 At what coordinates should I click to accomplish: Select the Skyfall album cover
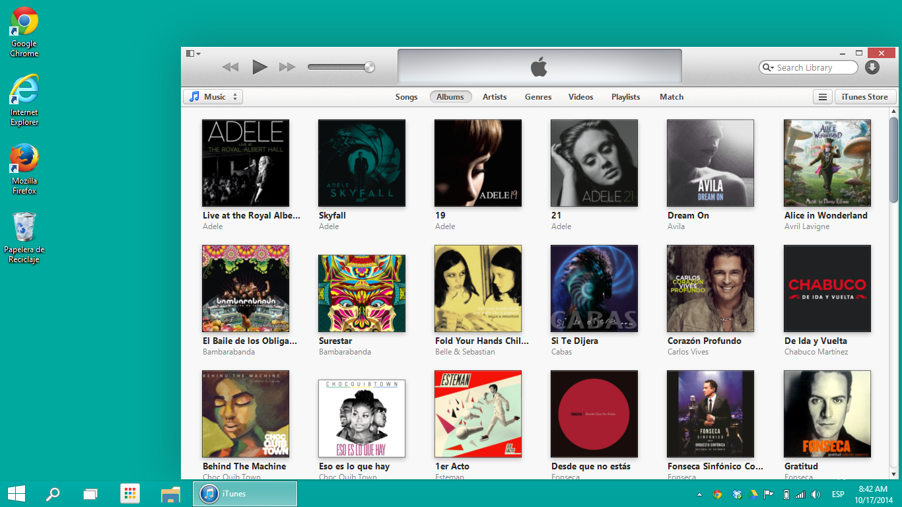[362, 163]
